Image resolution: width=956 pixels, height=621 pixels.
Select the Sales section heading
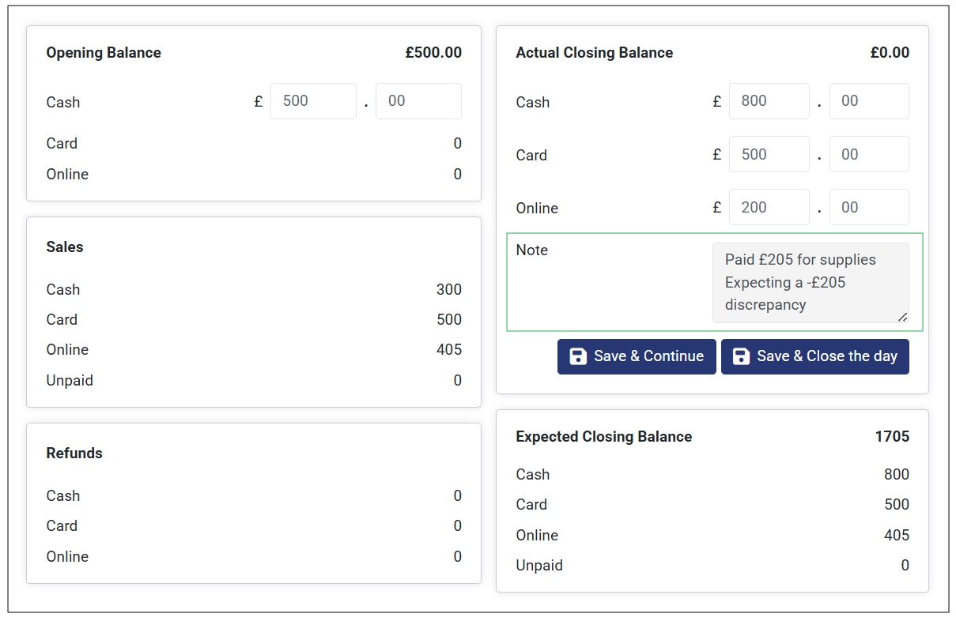pyautogui.click(x=65, y=247)
